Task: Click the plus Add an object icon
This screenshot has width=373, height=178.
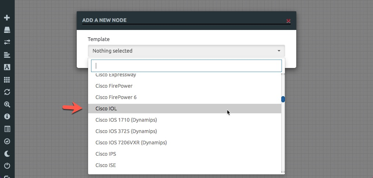Action: (x=7, y=18)
